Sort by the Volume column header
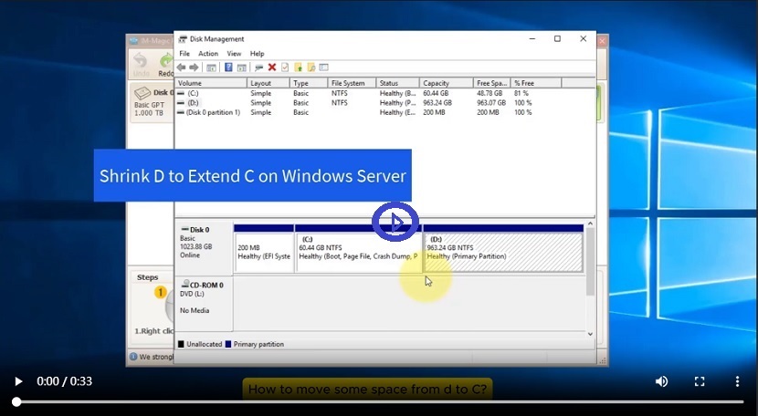 pos(211,83)
